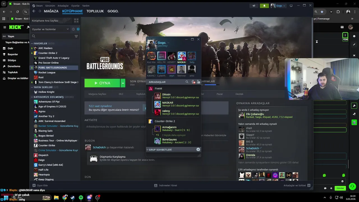Open the Destek link
The width and height of the screenshot is (359, 202).
[239, 94]
